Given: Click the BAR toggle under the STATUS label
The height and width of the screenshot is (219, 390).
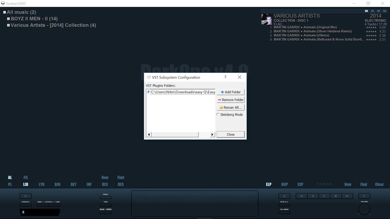Looking at the screenshot, I should (x=54, y=205).
